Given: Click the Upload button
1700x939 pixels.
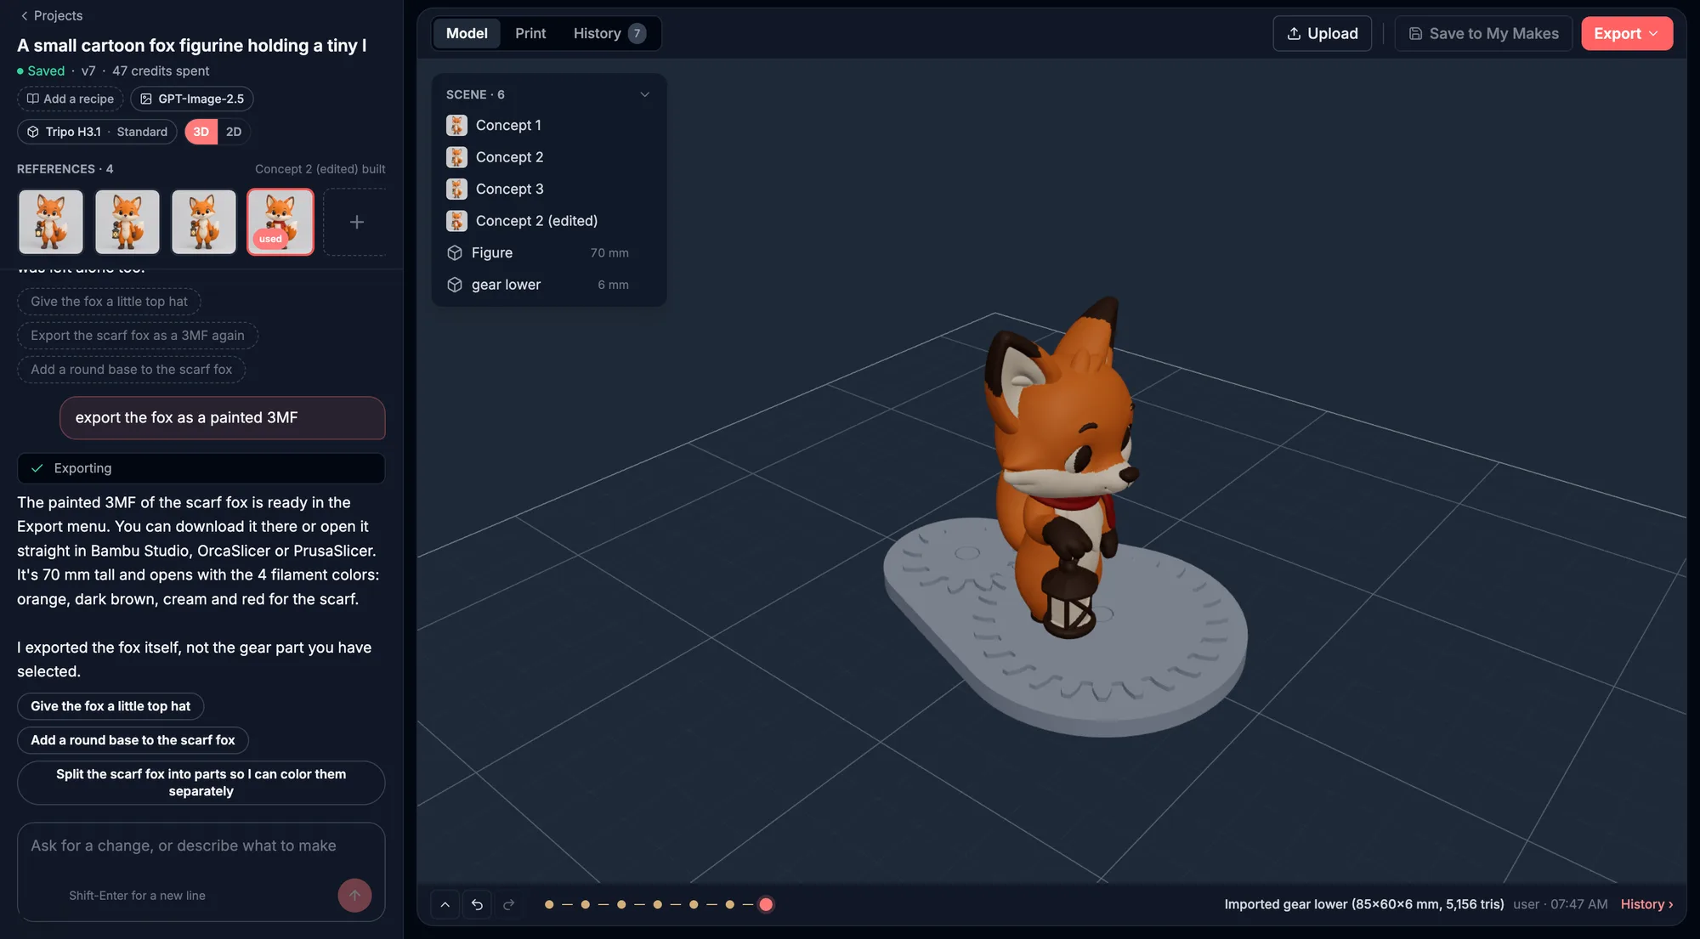Looking at the screenshot, I should point(1322,33).
